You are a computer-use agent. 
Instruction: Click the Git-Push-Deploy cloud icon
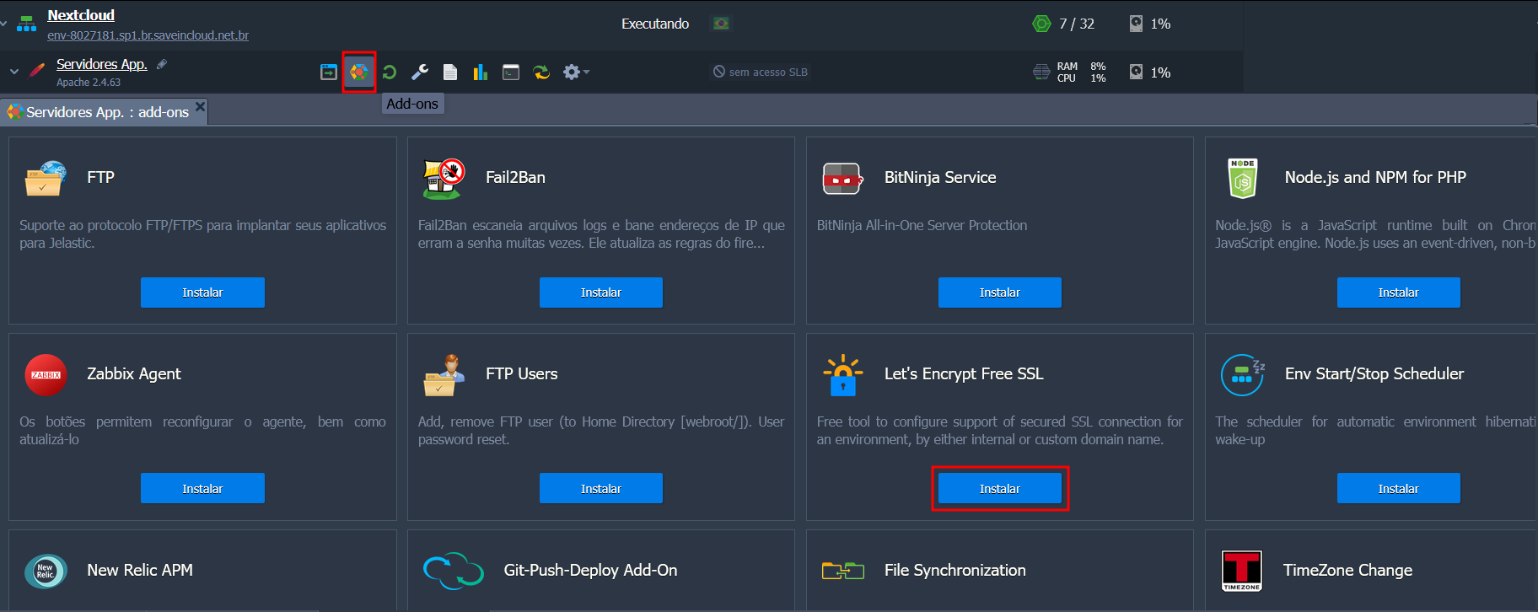coord(453,571)
